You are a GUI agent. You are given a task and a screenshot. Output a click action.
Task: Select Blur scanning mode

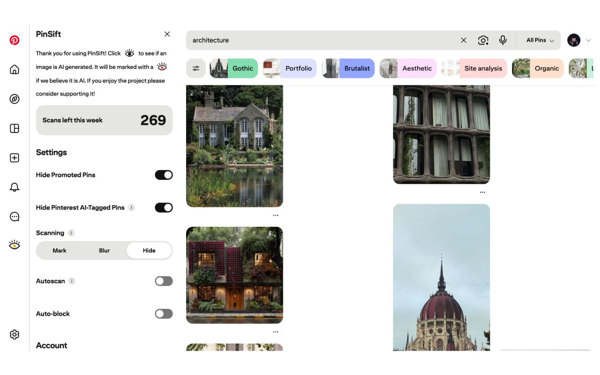tap(105, 250)
